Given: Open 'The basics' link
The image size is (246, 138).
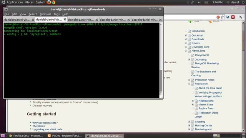Looking at the screenshot, I should (38, 126).
